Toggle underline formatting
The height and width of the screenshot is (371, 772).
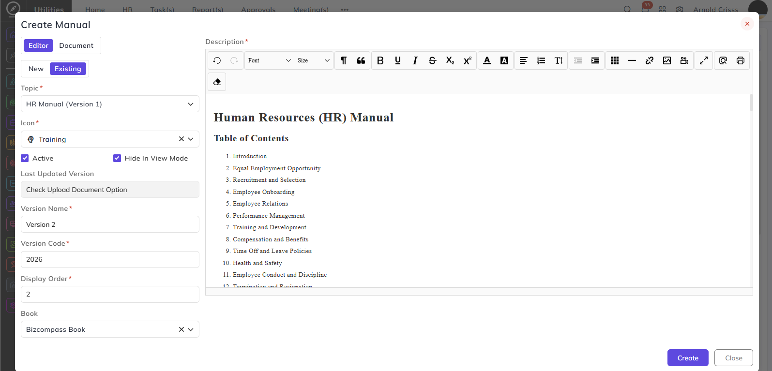[x=398, y=60]
